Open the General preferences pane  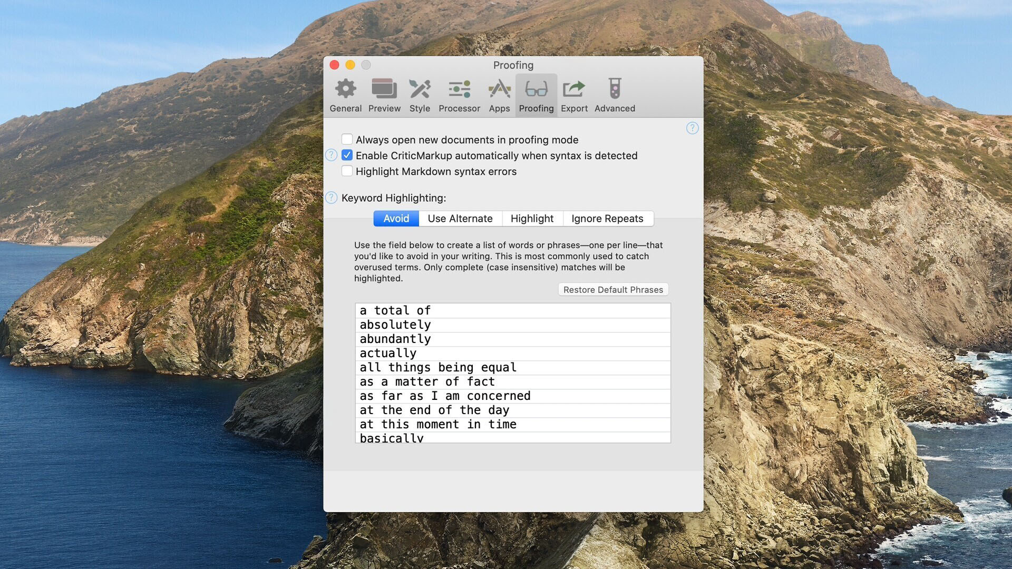coord(345,95)
